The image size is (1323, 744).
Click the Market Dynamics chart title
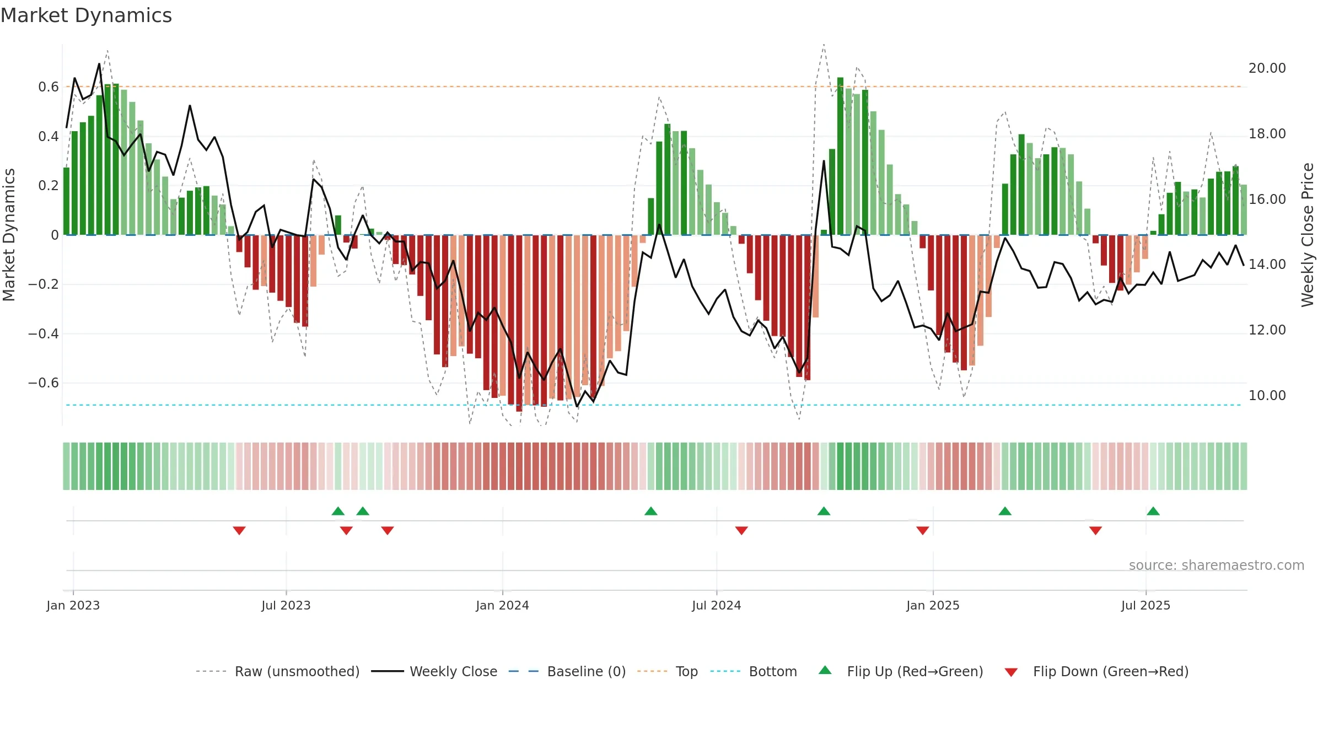(x=87, y=15)
